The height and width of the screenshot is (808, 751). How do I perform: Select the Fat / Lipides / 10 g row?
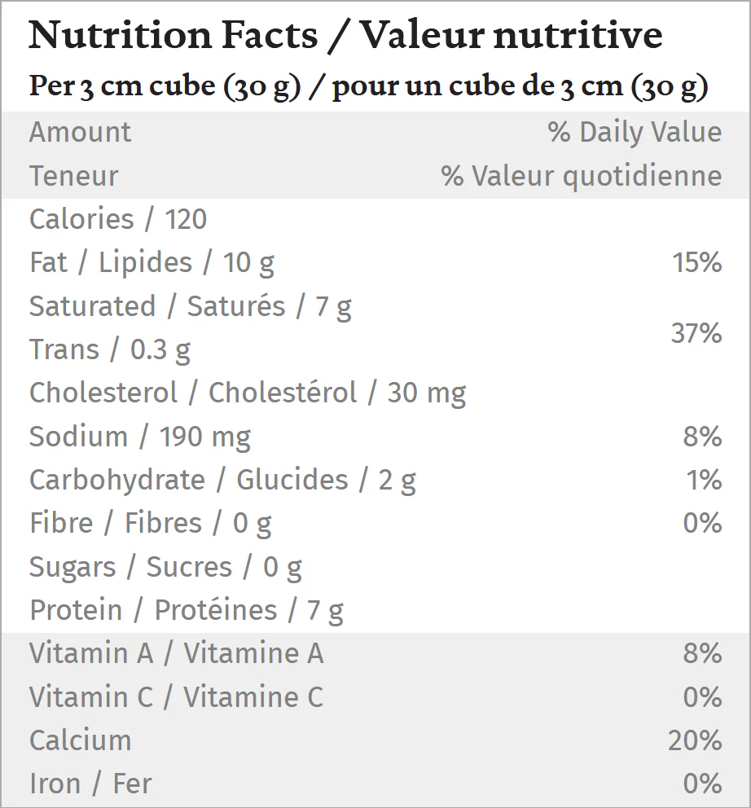coord(152,262)
